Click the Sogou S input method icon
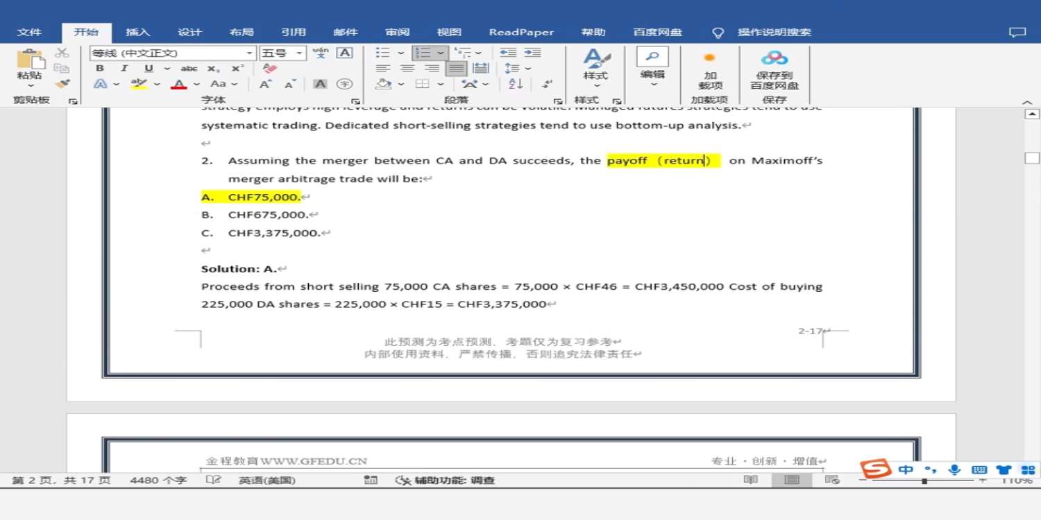 pos(876,469)
